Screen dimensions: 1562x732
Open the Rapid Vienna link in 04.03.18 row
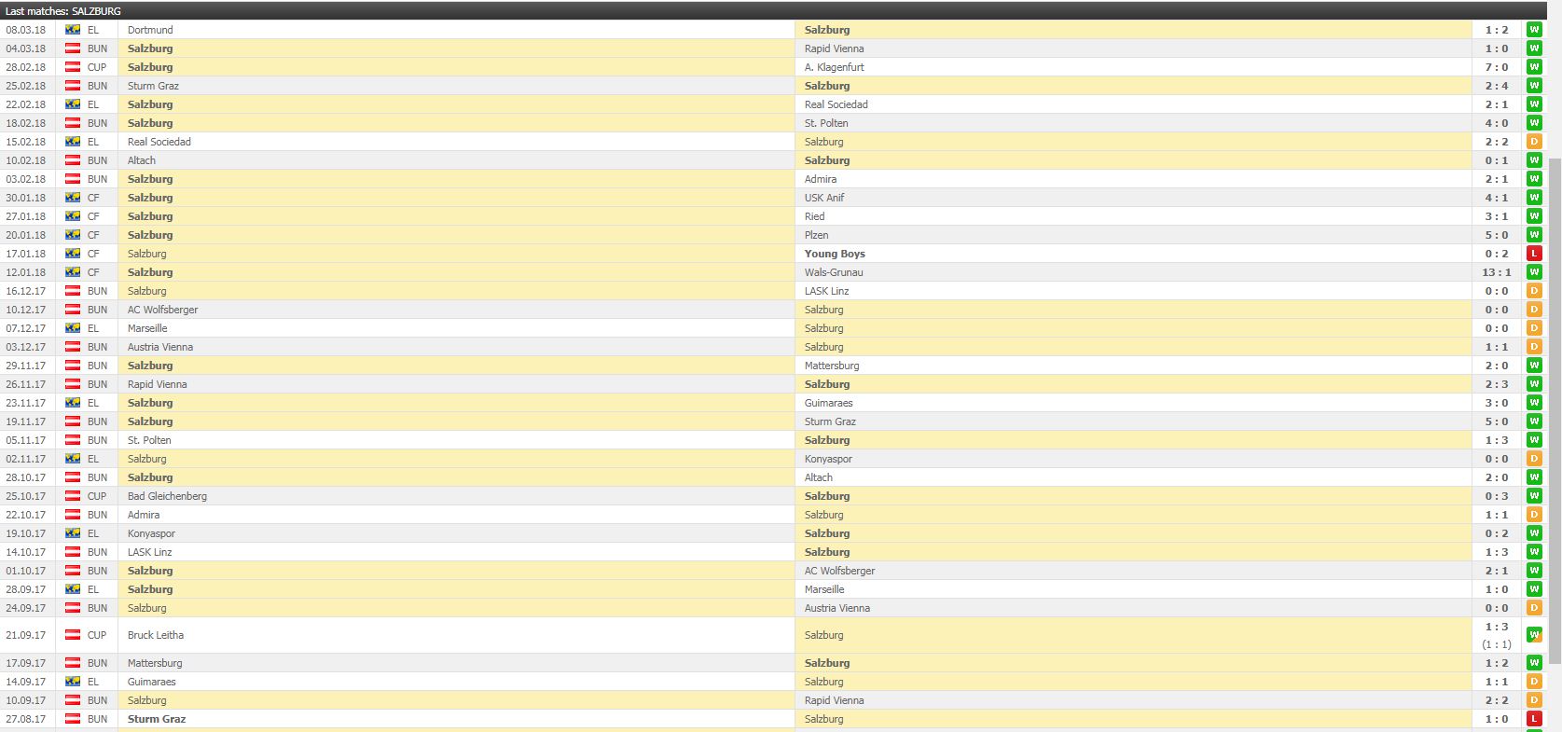[x=834, y=48]
